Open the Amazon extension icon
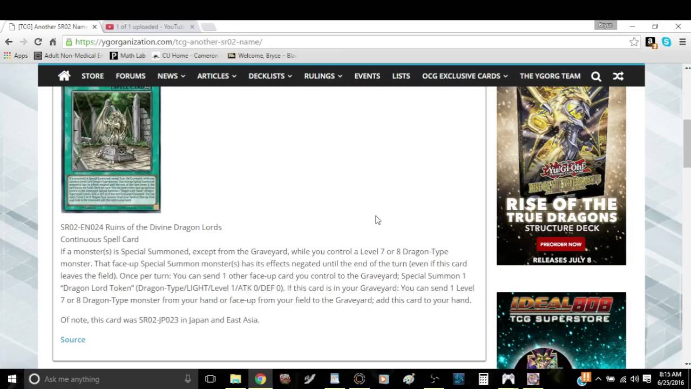 [651, 42]
